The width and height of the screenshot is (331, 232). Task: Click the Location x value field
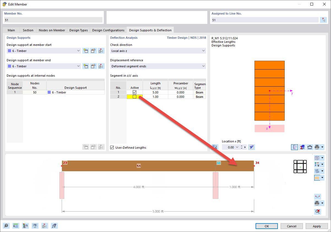231,147
